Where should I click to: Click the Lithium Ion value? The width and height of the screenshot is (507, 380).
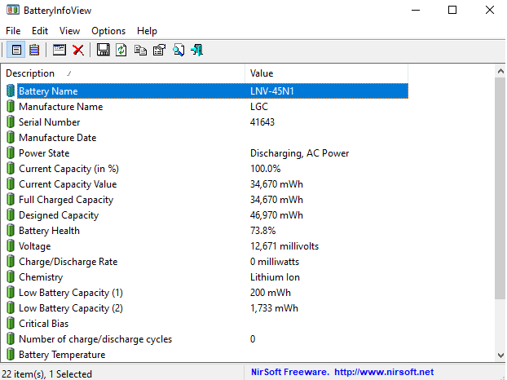click(275, 277)
